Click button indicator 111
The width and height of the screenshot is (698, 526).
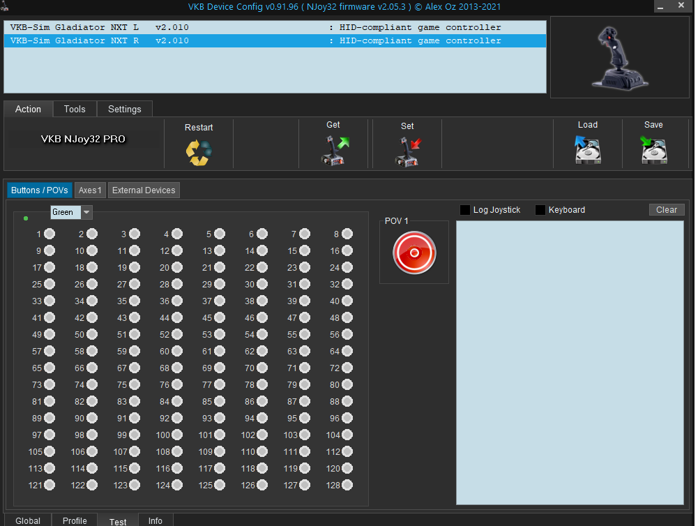coord(305,451)
